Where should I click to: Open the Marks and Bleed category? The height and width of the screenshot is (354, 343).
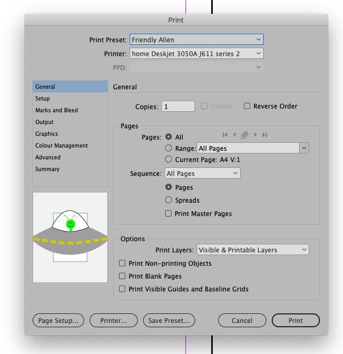click(x=70, y=110)
